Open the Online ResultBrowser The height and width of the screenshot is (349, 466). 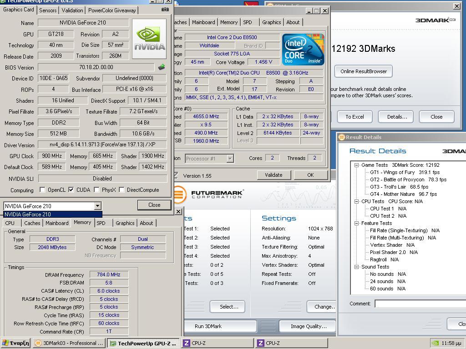click(364, 71)
